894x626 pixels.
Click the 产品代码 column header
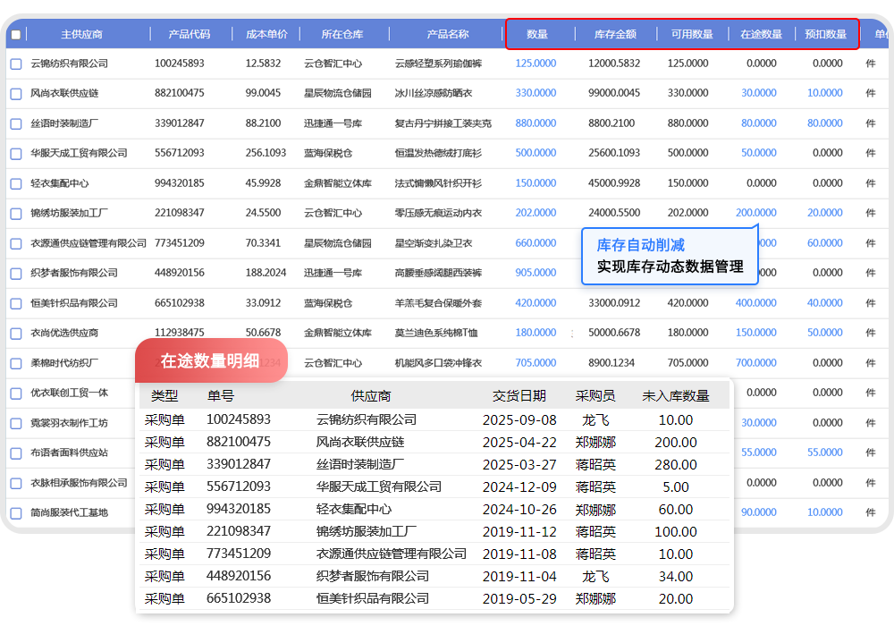tap(190, 34)
